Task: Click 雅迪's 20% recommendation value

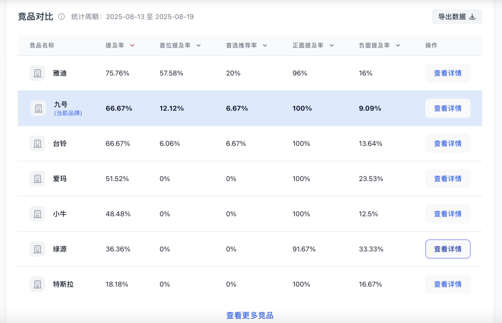Action: point(233,73)
